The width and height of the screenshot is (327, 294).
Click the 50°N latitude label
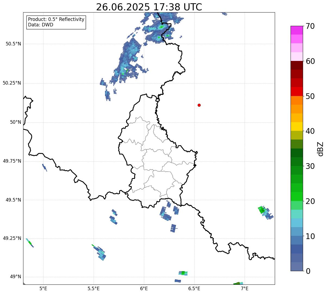[x=16, y=122]
